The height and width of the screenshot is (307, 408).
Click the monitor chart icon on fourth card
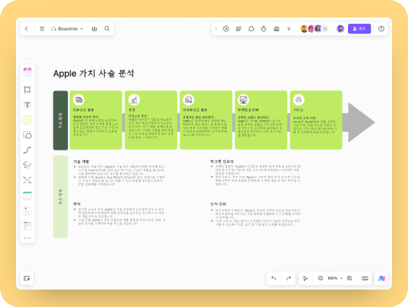point(244,99)
